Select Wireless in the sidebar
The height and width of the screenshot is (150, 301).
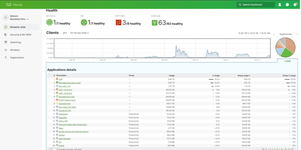[x=15, y=50]
